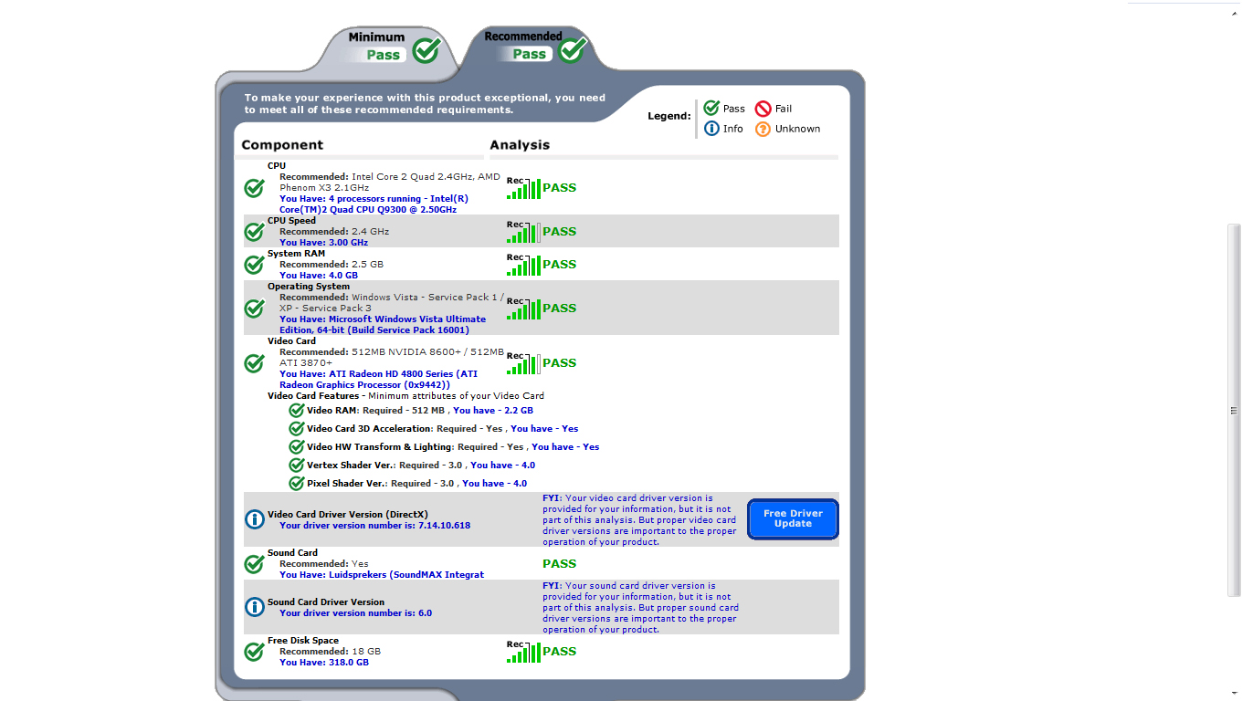This screenshot has width=1242, height=701.
Task: Click the Sound Card PASS result text
Action: click(560, 564)
